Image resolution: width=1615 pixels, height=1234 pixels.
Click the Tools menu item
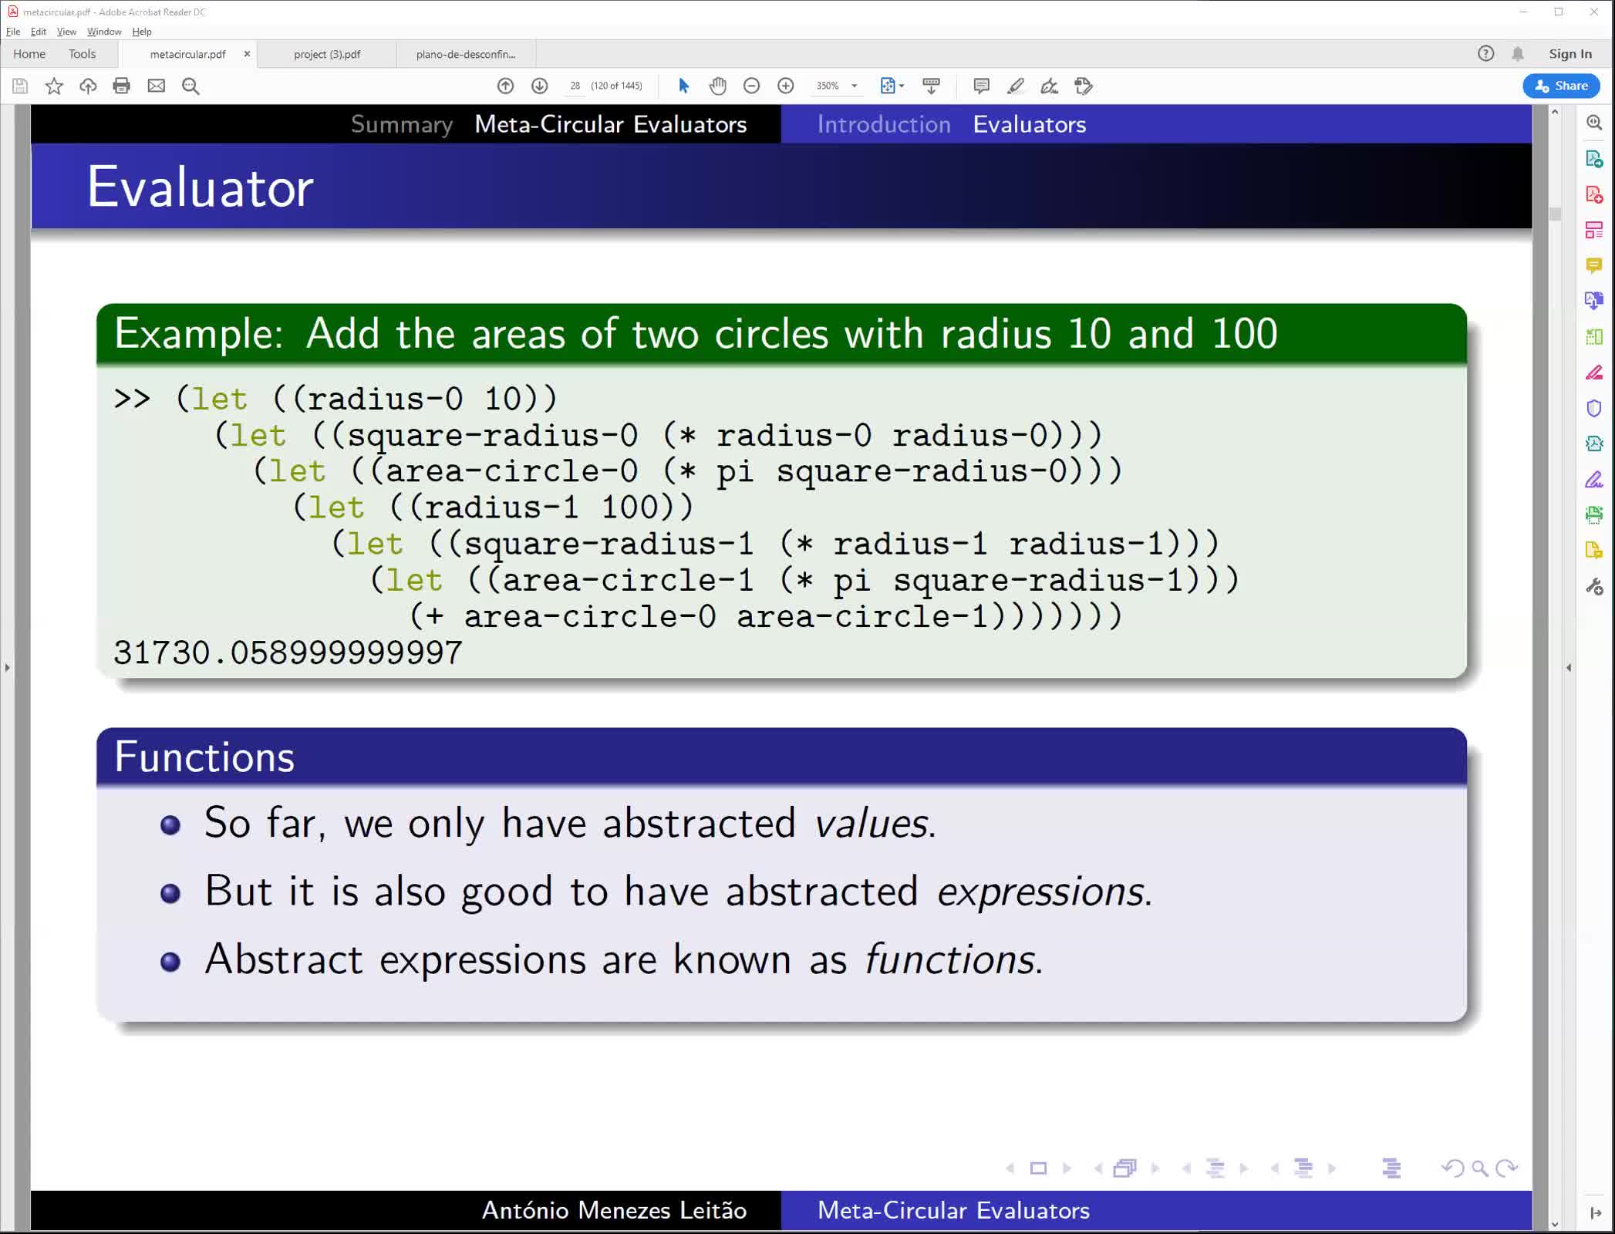tap(82, 53)
